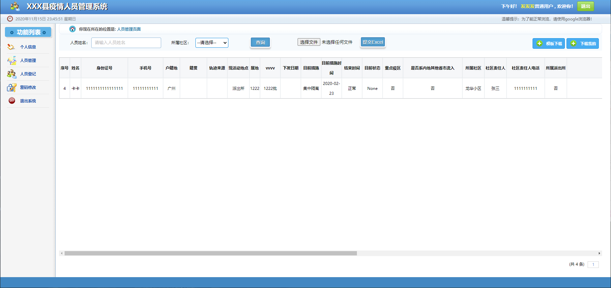Click the 序号 column header
The height and width of the screenshot is (288, 611).
(x=65, y=68)
